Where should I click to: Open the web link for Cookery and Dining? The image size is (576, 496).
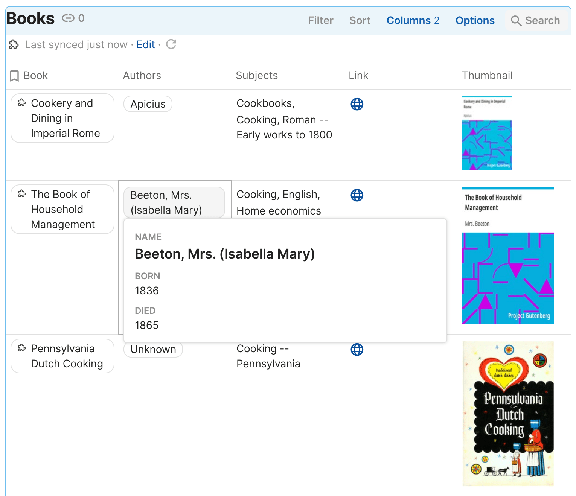point(357,104)
